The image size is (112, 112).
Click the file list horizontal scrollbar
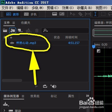tap(12, 80)
